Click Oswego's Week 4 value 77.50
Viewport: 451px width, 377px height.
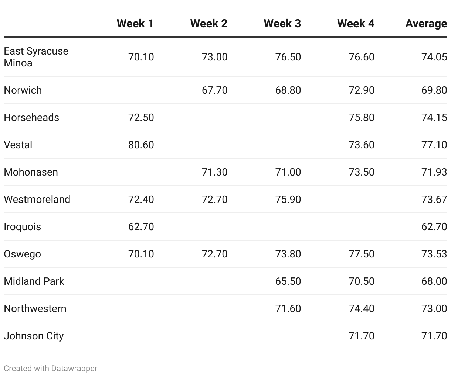pos(362,254)
